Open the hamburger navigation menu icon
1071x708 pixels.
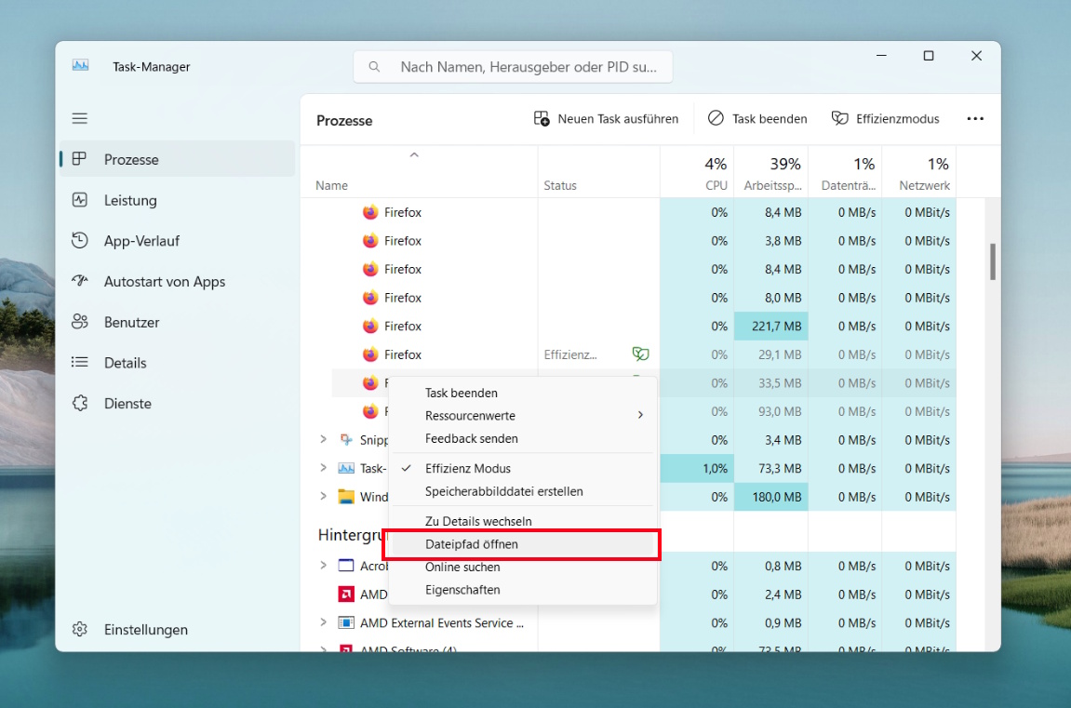click(80, 119)
